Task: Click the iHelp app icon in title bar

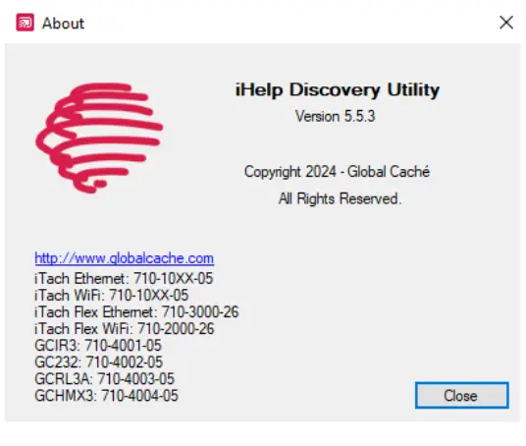Action: (x=25, y=23)
